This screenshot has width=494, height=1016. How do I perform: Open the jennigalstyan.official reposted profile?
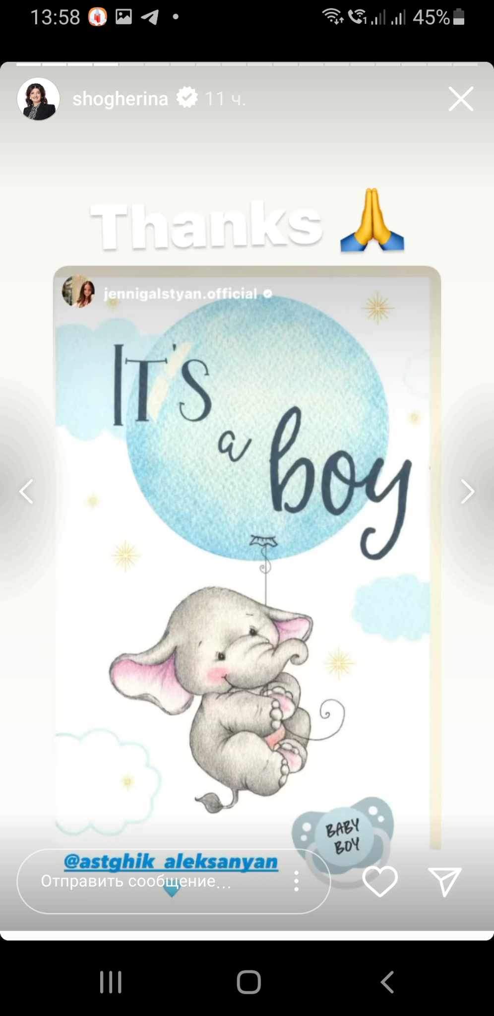181,294
